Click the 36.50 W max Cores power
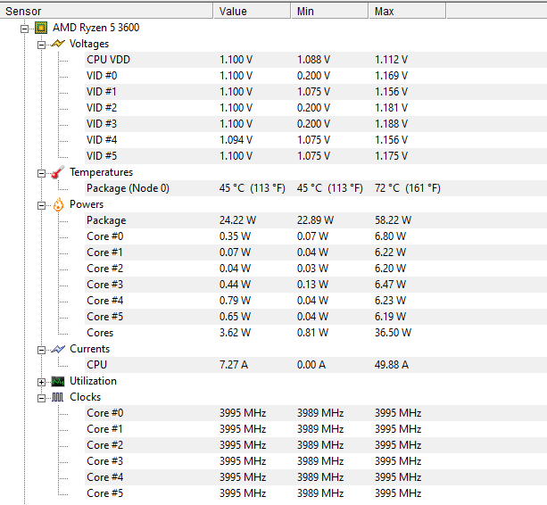 tap(393, 333)
